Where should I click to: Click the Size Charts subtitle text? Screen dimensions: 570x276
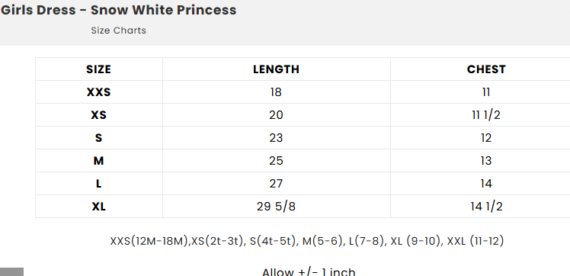[x=119, y=30]
